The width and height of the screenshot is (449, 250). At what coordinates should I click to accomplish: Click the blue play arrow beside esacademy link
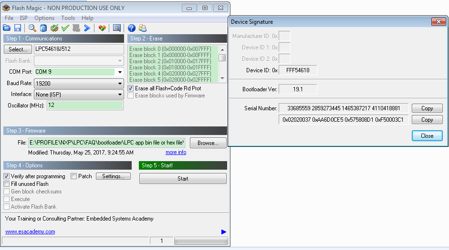click(224, 232)
